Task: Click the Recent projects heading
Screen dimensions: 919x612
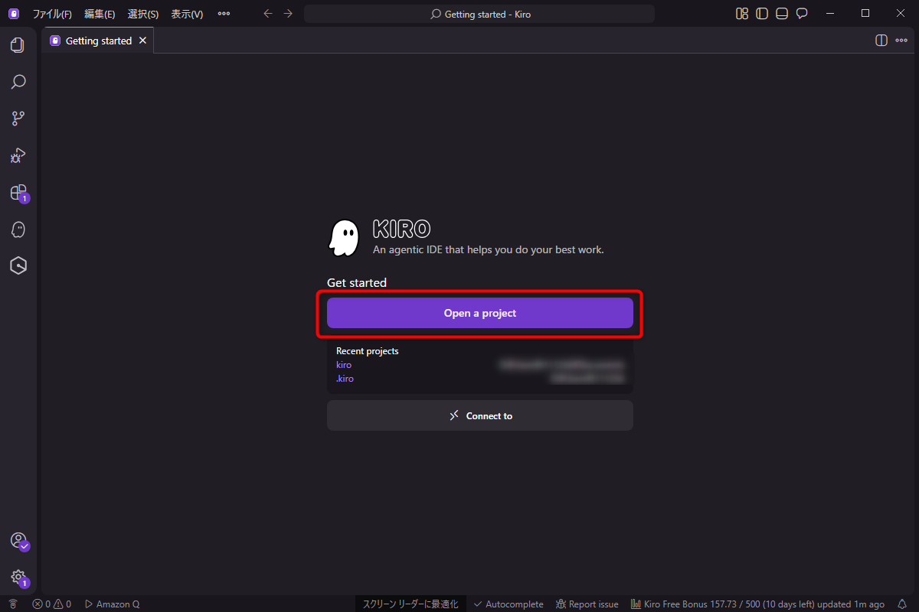Action: tap(368, 351)
